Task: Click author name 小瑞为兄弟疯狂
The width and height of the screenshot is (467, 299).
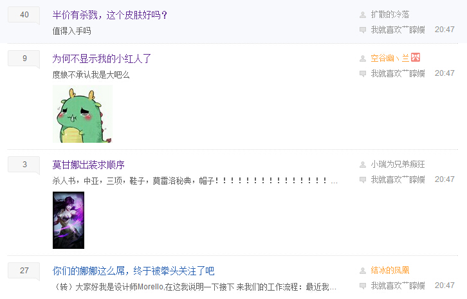Action: pos(398,164)
